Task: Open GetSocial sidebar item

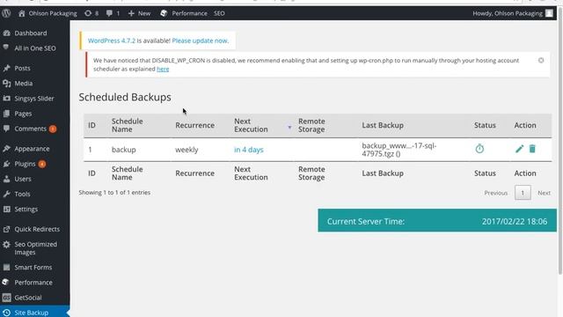Action: click(x=28, y=298)
